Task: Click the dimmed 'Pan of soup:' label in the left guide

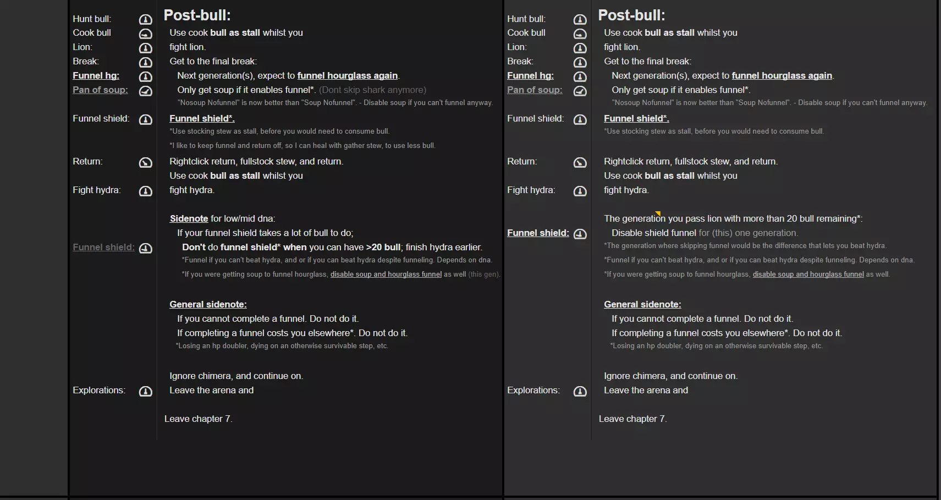Action: 100,90
